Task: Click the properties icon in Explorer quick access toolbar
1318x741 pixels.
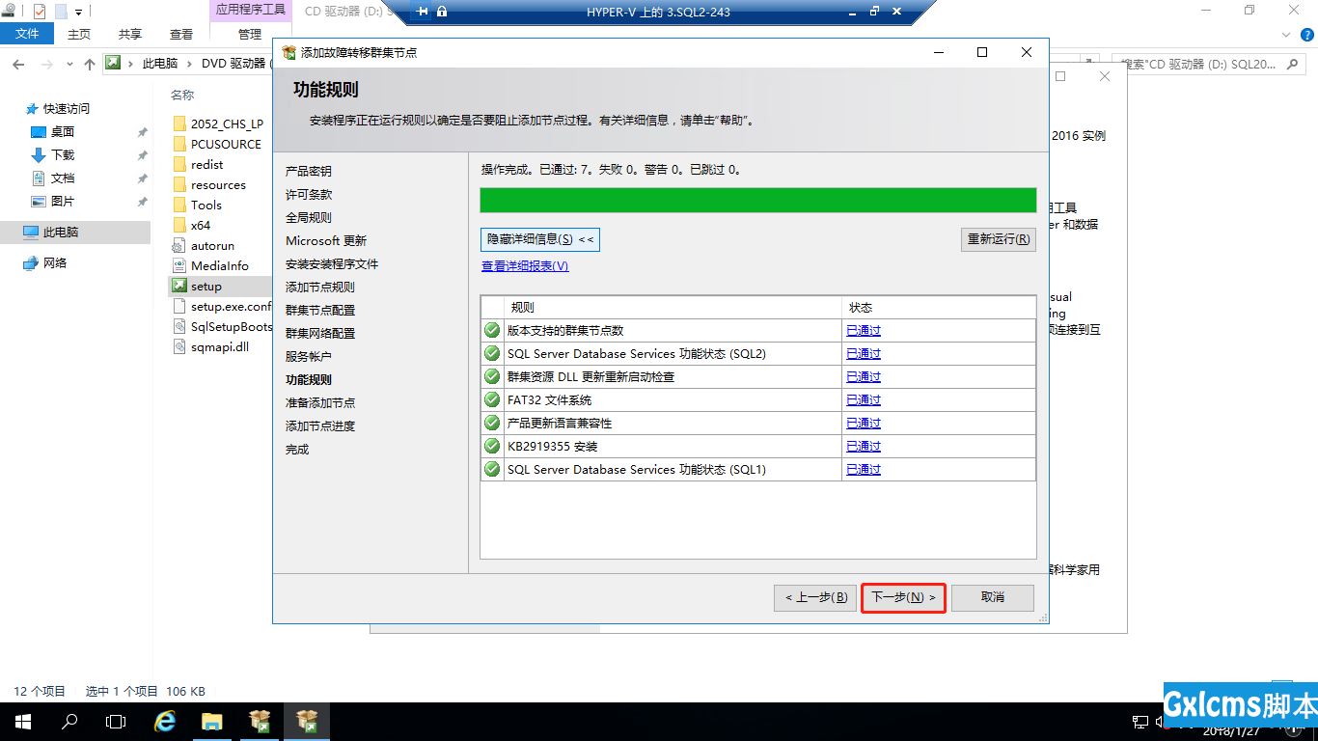Action: 40,12
